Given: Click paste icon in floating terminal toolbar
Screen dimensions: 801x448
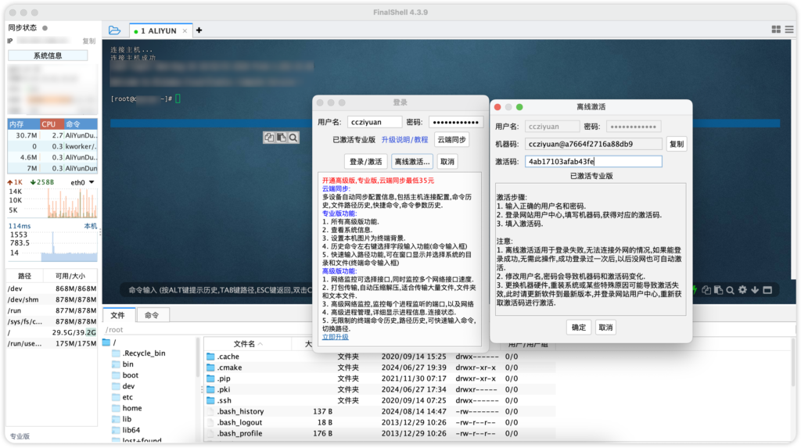Looking at the screenshot, I should coord(281,138).
